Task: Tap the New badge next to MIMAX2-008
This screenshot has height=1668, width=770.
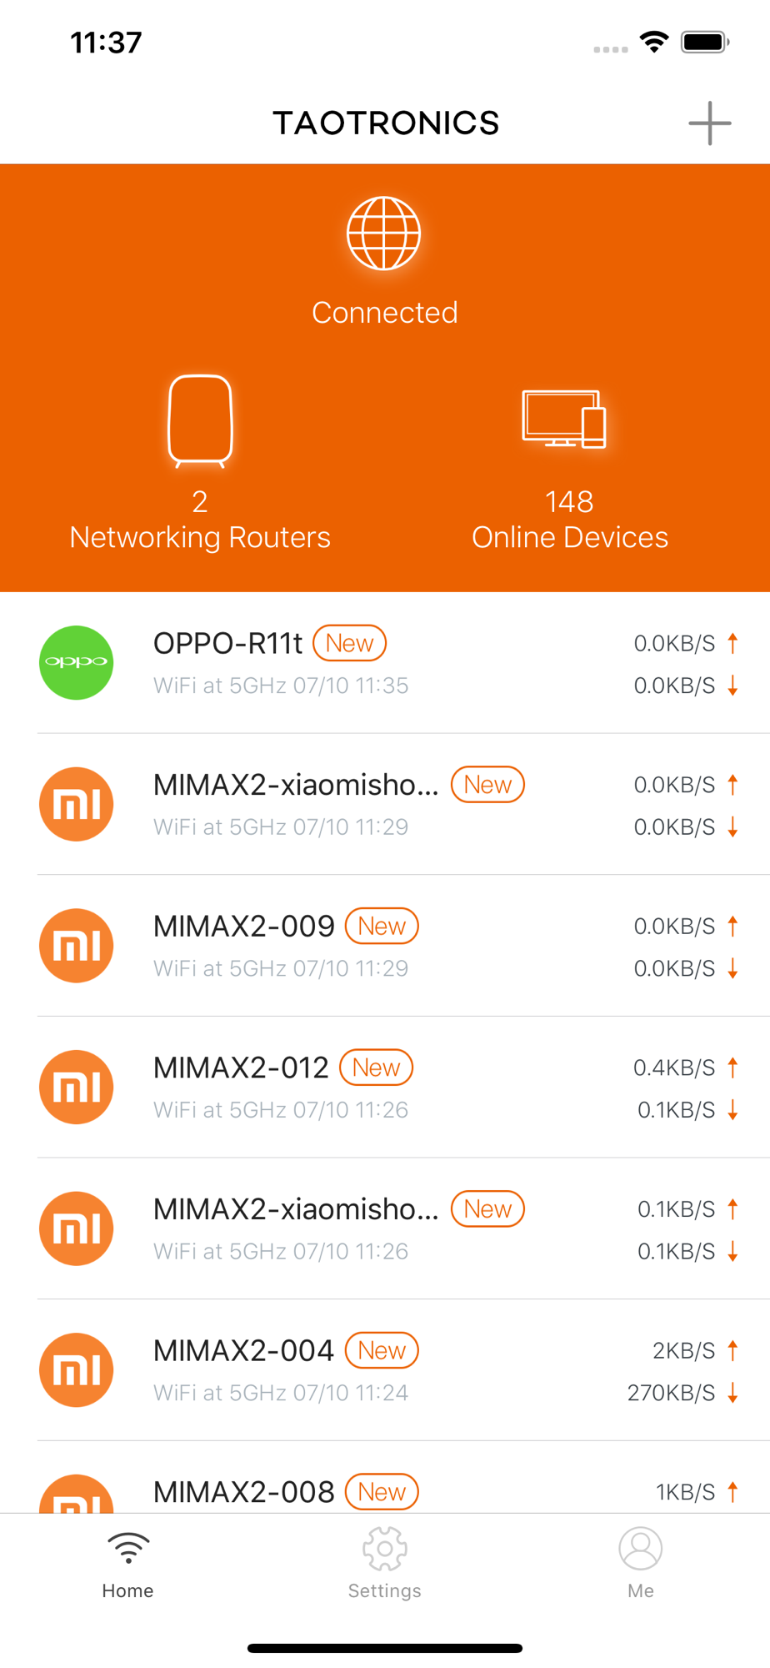Action: point(382,1492)
